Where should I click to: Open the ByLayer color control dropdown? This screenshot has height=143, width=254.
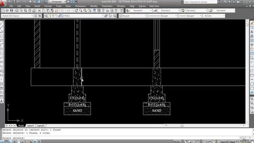(133, 16)
